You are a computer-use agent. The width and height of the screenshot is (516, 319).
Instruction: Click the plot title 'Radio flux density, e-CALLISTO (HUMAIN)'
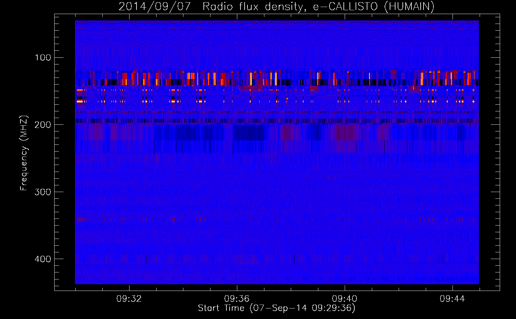(318, 6)
